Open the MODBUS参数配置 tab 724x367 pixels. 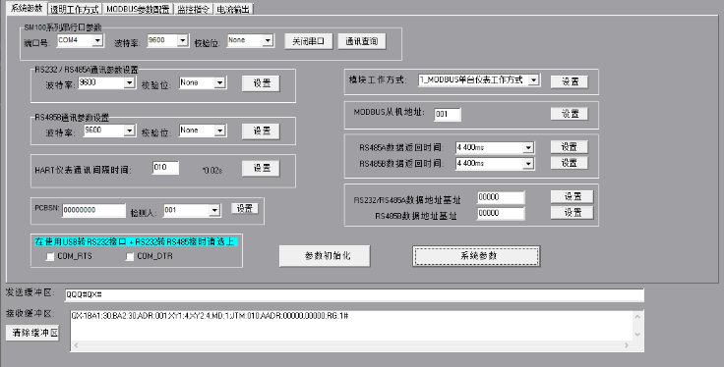tap(138, 9)
